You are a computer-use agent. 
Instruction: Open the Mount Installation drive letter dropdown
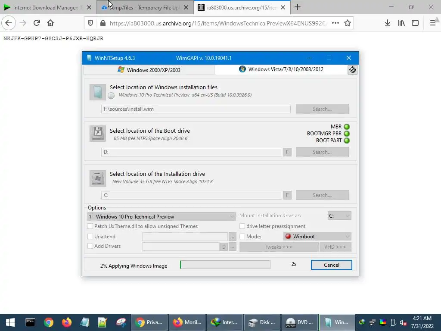point(339,215)
